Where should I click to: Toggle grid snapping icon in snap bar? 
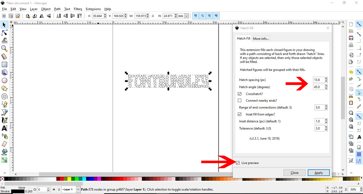click(359, 154)
